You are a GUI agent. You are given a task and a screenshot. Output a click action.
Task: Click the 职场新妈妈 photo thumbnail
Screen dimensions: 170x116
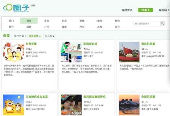pyautogui.click(x=71, y=52)
